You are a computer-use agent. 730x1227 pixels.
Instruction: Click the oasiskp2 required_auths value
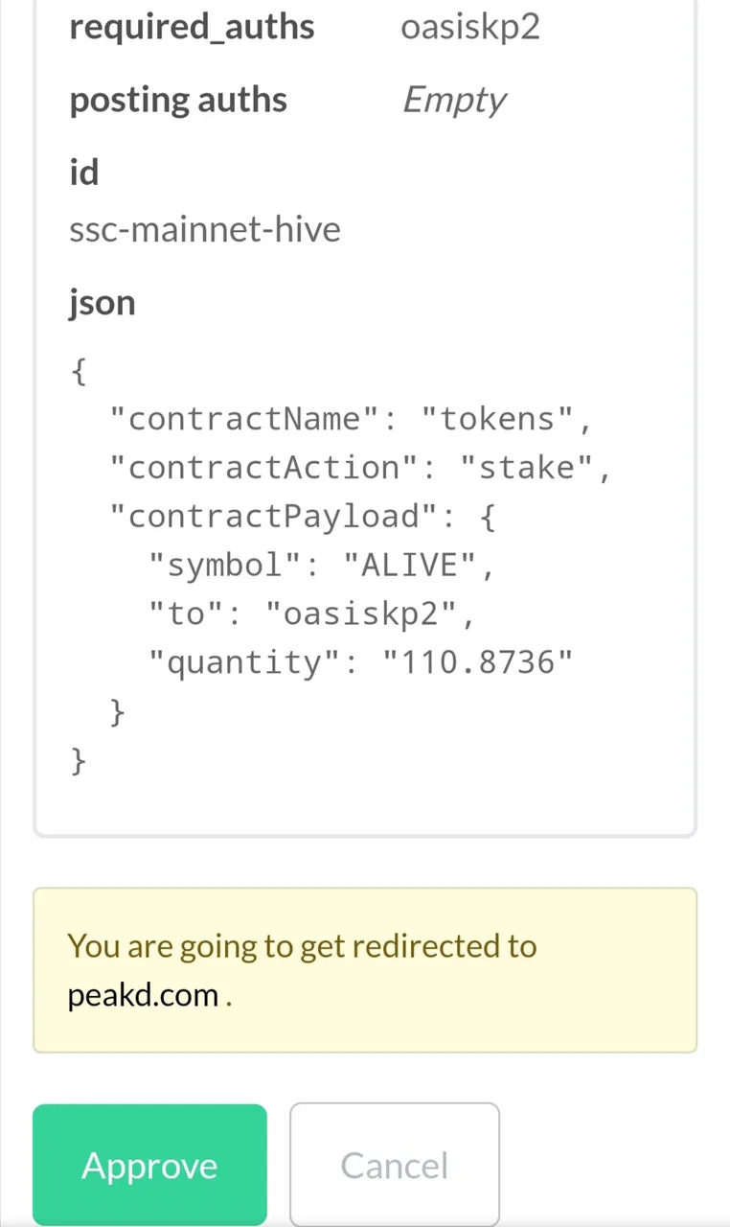pyautogui.click(x=469, y=27)
